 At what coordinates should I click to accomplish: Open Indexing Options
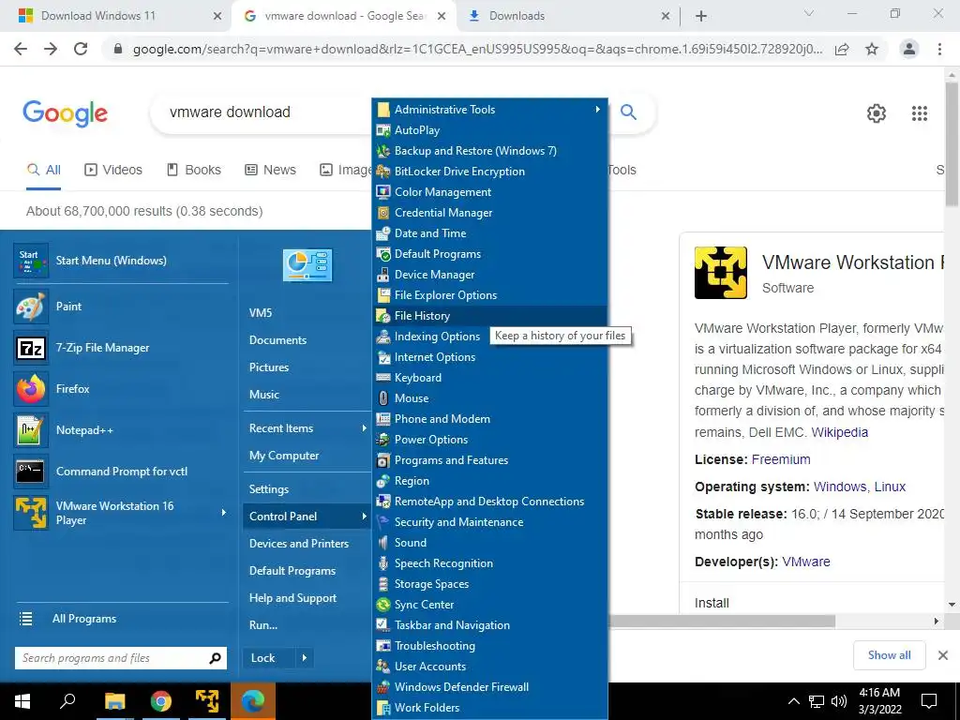pos(431,337)
